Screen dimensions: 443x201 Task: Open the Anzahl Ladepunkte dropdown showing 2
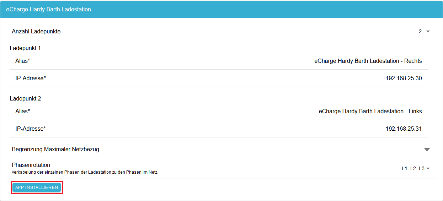(424, 31)
